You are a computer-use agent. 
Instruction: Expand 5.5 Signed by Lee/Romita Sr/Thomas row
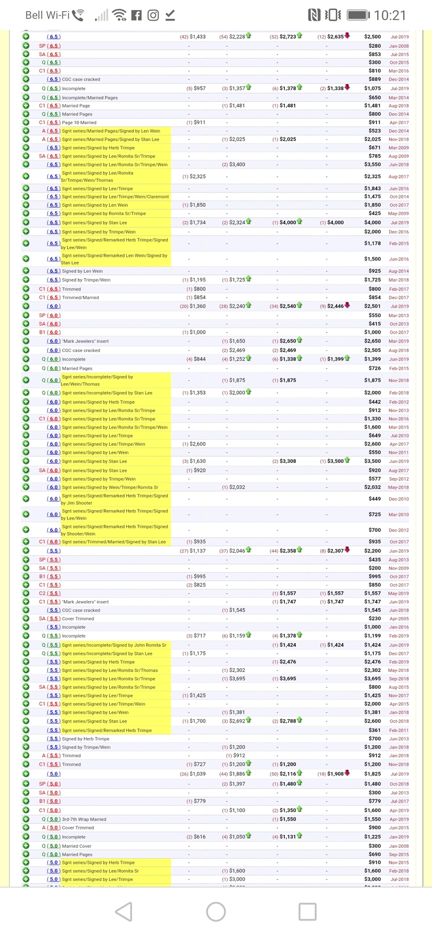[25, 670]
